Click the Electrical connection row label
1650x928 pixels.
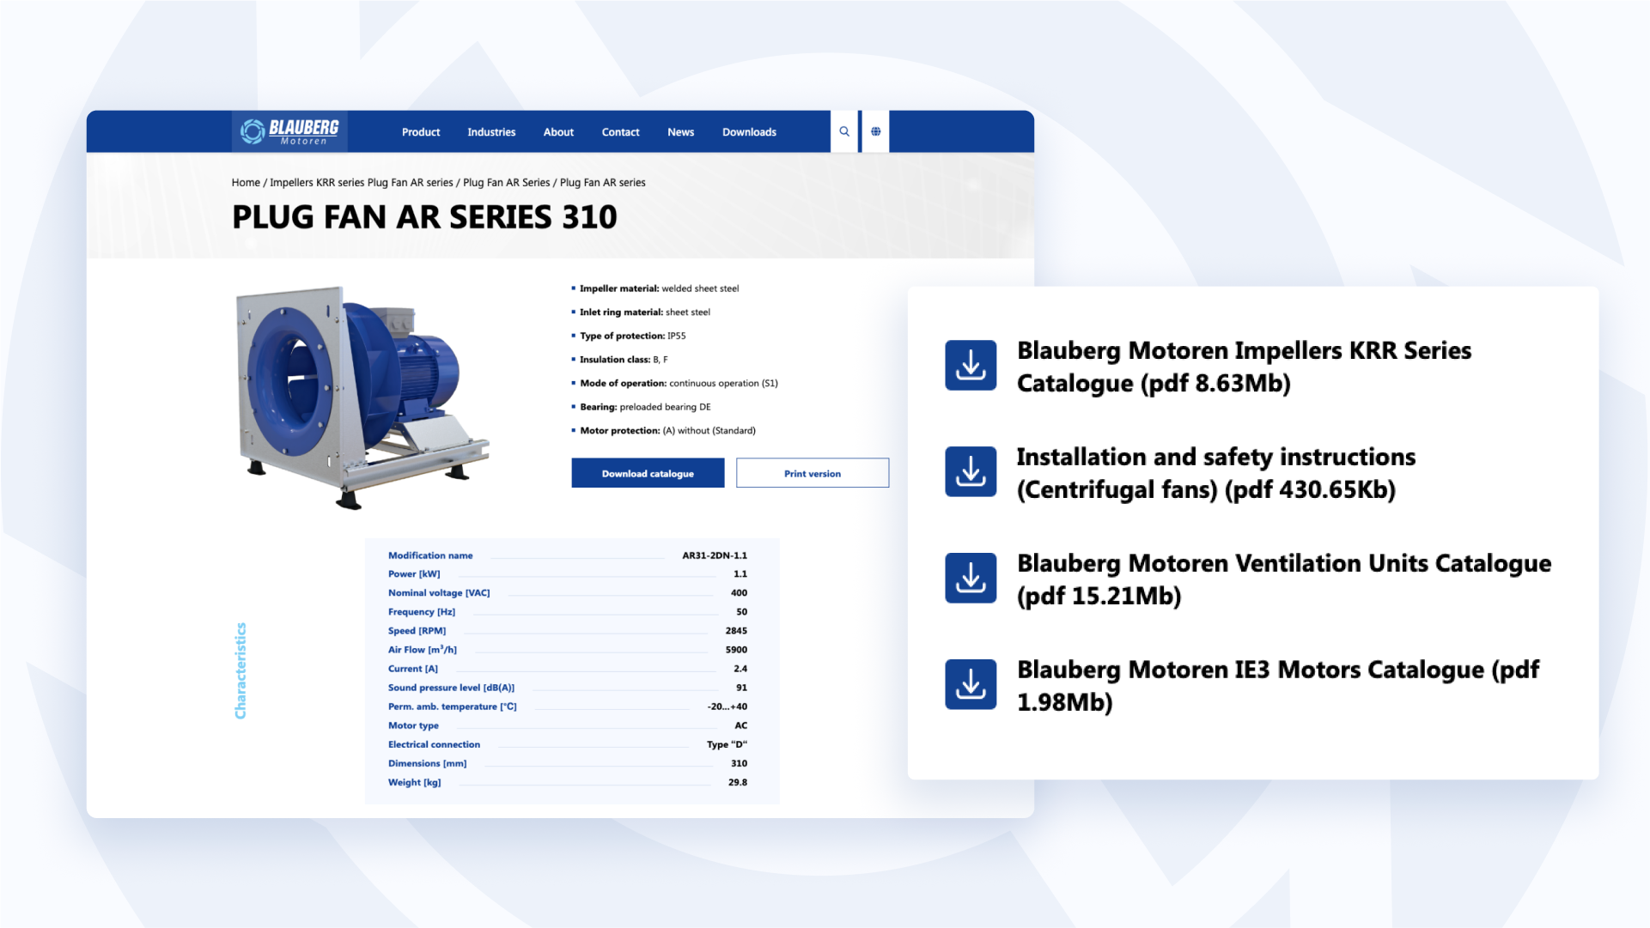(x=434, y=744)
